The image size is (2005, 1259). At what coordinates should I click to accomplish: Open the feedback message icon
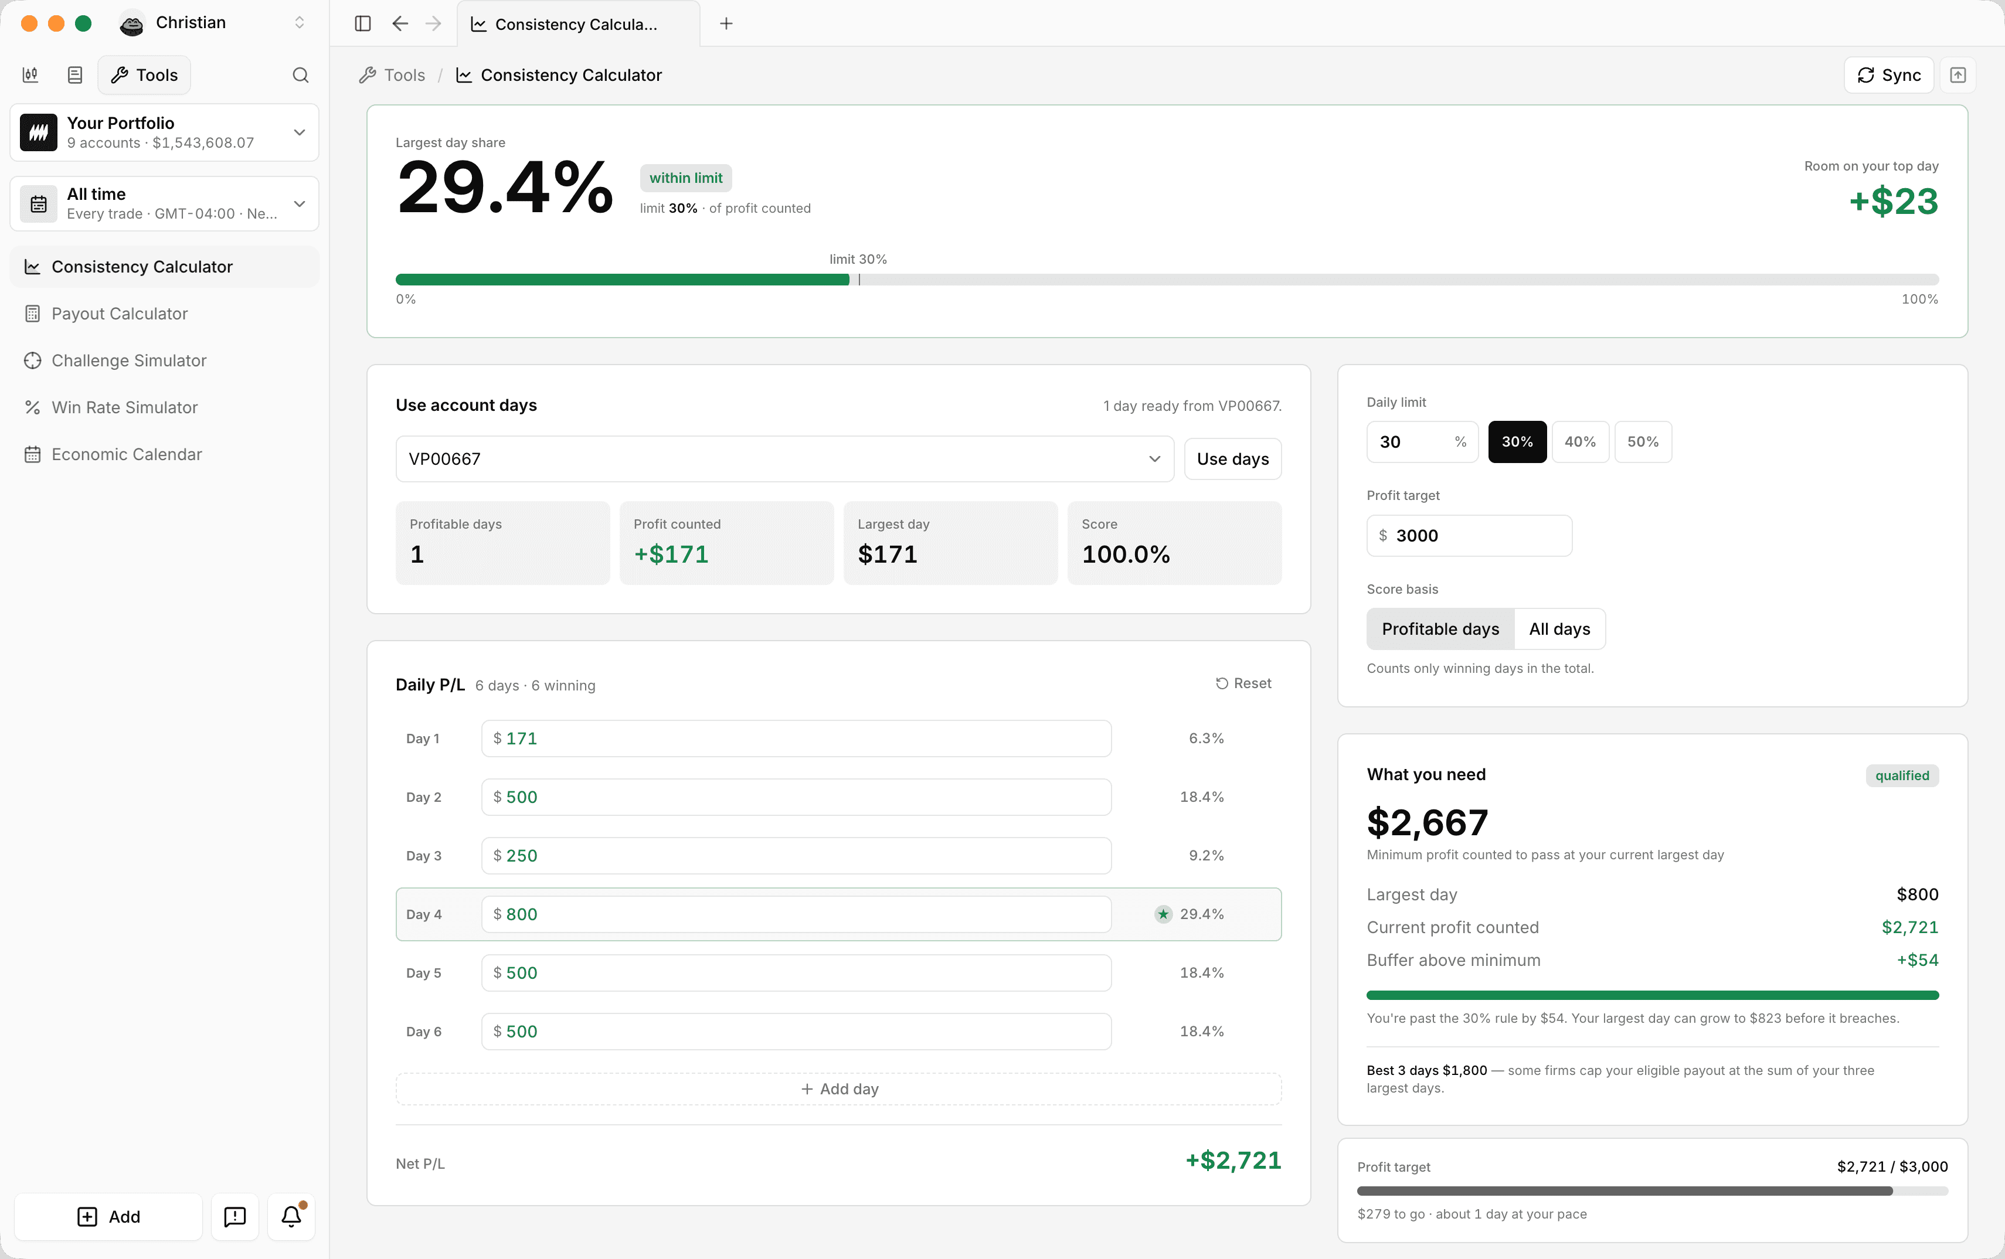click(x=235, y=1217)
